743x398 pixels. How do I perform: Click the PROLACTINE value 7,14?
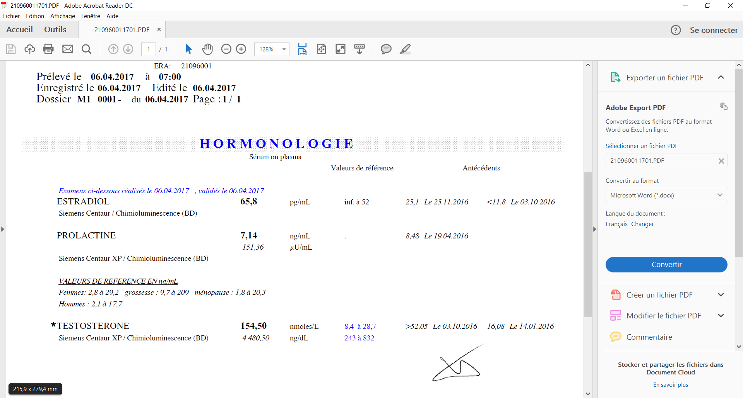pyautogui.click(x=249, y=235)
